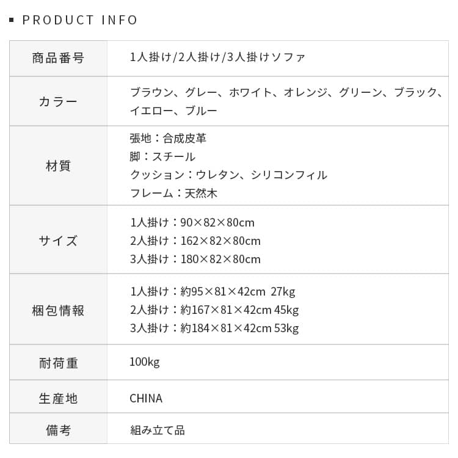Select the 脚：スチール line
This screenshot has width=458, height=458.
[162, 157]
